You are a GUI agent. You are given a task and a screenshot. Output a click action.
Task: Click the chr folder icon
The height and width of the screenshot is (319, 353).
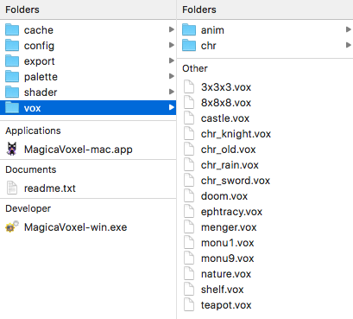(x=189, y=45)
